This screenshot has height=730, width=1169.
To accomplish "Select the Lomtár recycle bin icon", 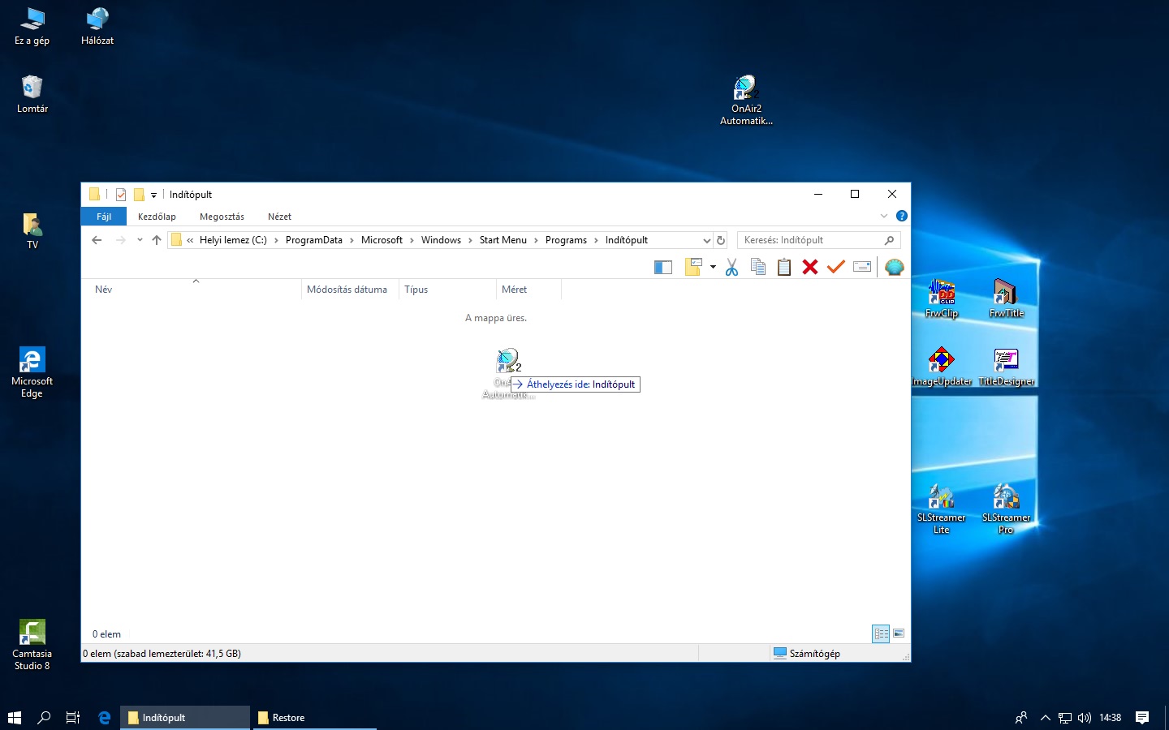I will pyautogui.click(x=32, y=95).
